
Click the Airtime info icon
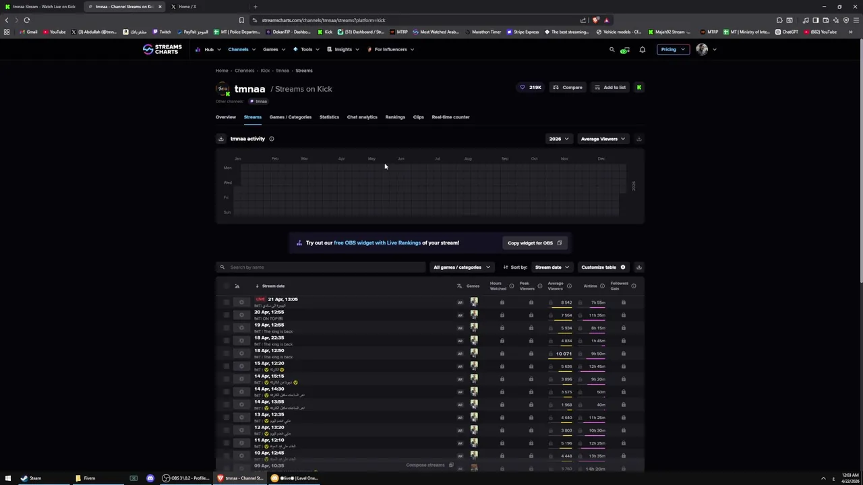click(x=602, y=286)
